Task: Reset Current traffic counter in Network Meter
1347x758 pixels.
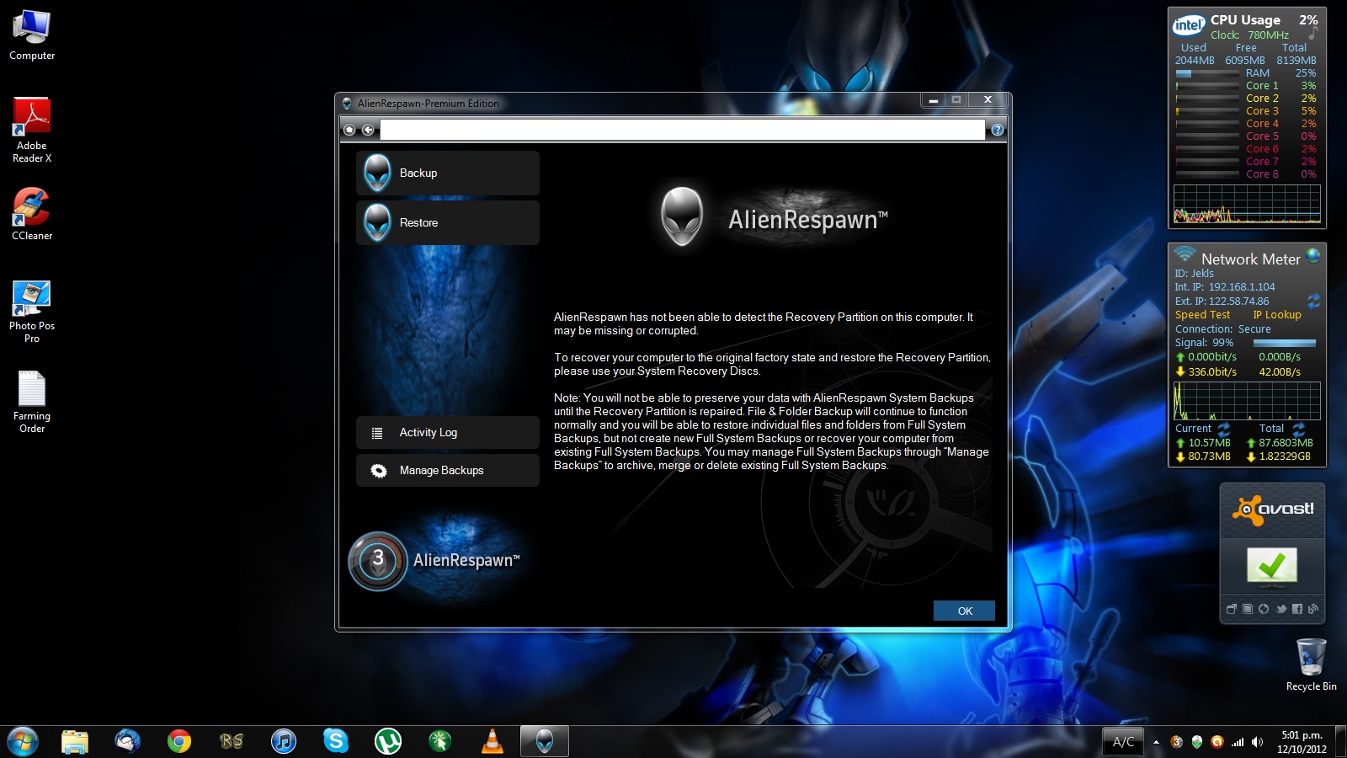Action: 1224,429
